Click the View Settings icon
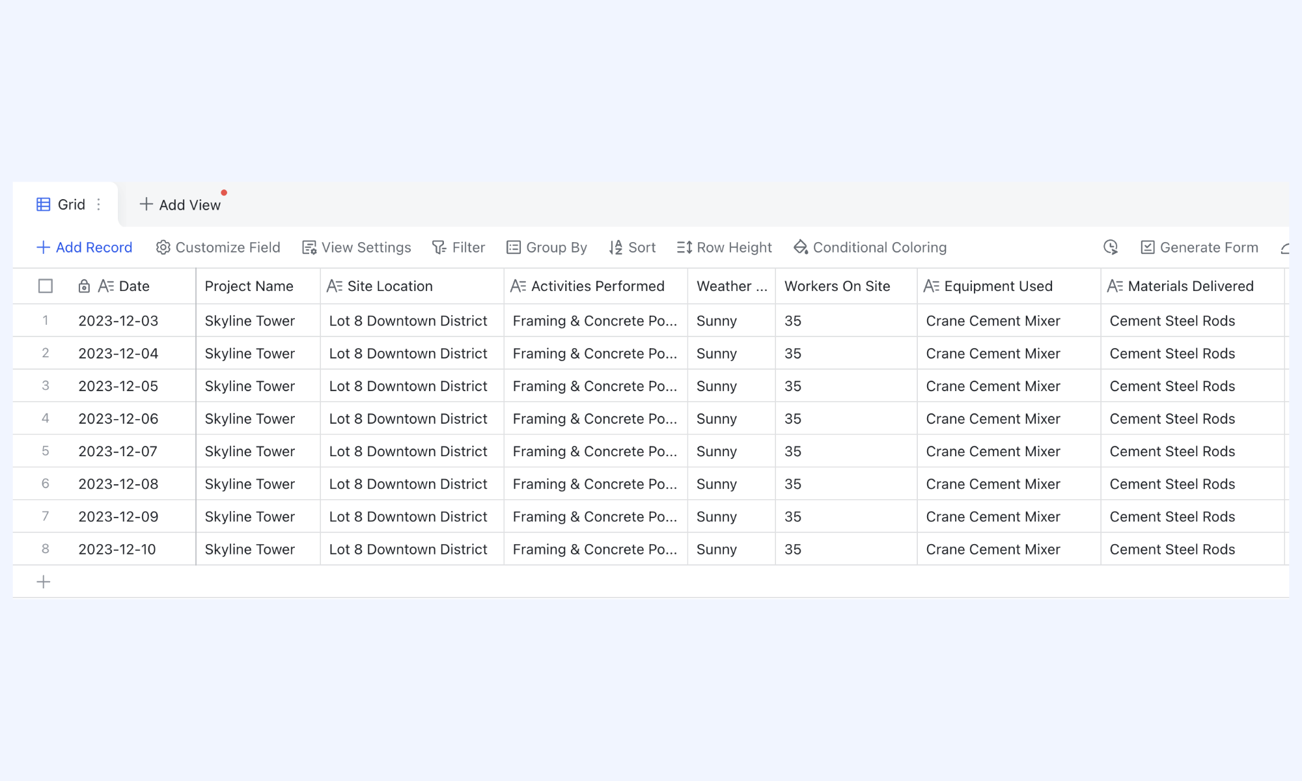 (309, 247)
